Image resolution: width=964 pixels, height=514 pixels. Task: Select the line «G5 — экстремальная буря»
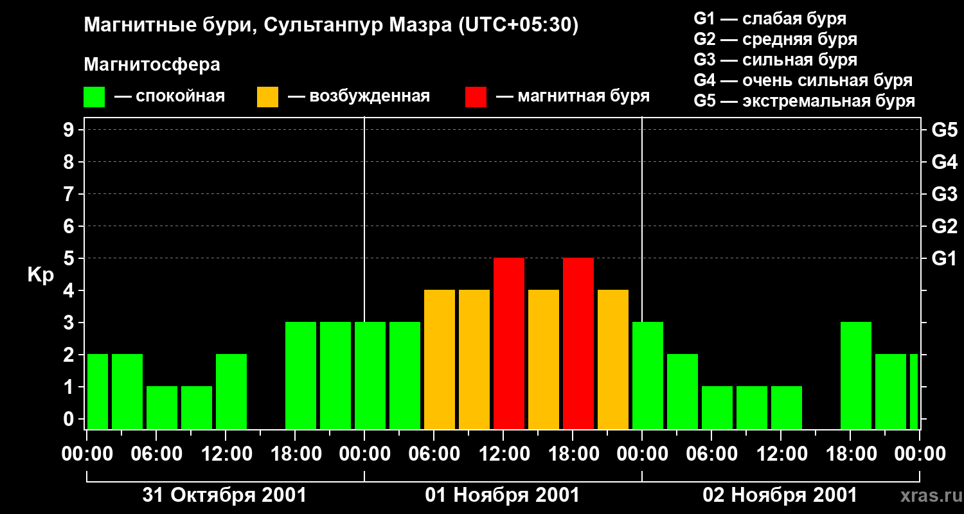805,101
